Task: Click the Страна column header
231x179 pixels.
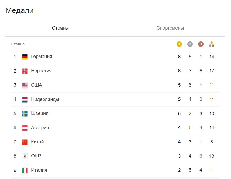Action: pos(18,44)
